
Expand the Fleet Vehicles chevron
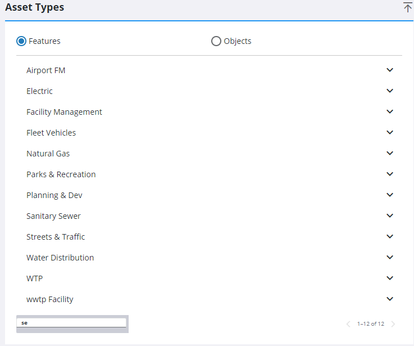tap(390, 133)
